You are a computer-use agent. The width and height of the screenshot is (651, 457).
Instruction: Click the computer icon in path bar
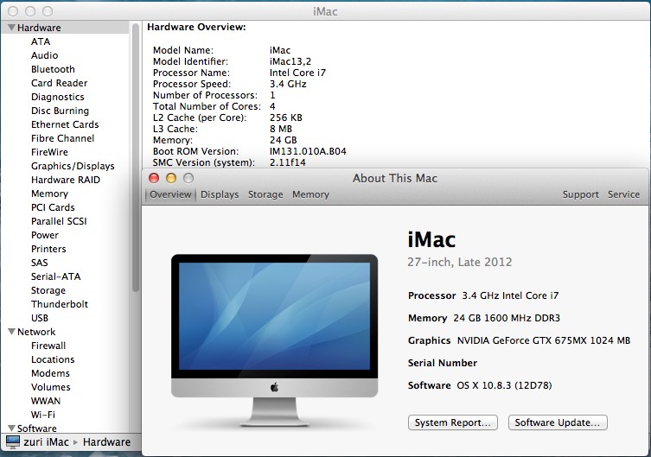12,442
